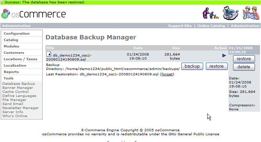Click the osCommerce logo
Viewport: 261px width, 142px height.
34,14
